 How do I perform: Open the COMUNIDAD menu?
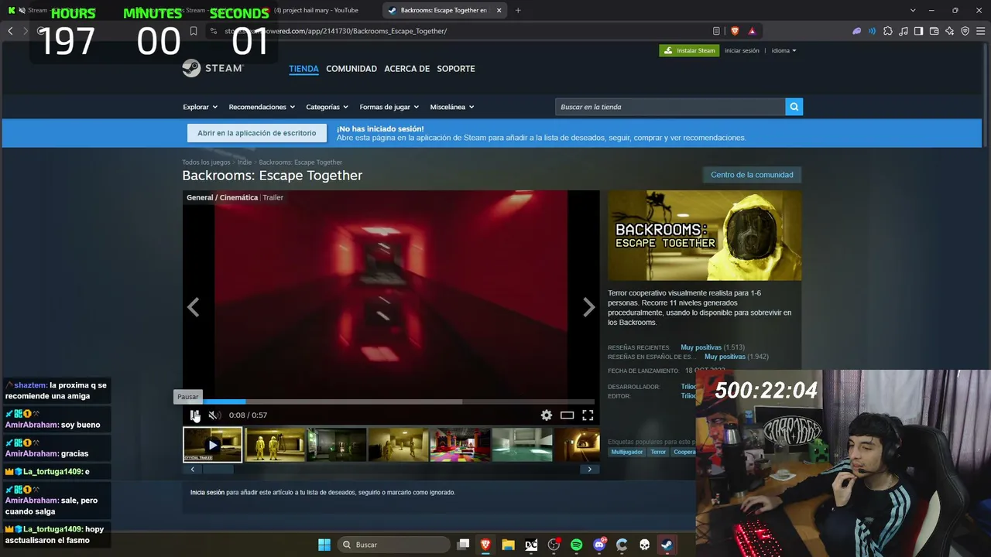pyautogui.click(x=351, y=69)
